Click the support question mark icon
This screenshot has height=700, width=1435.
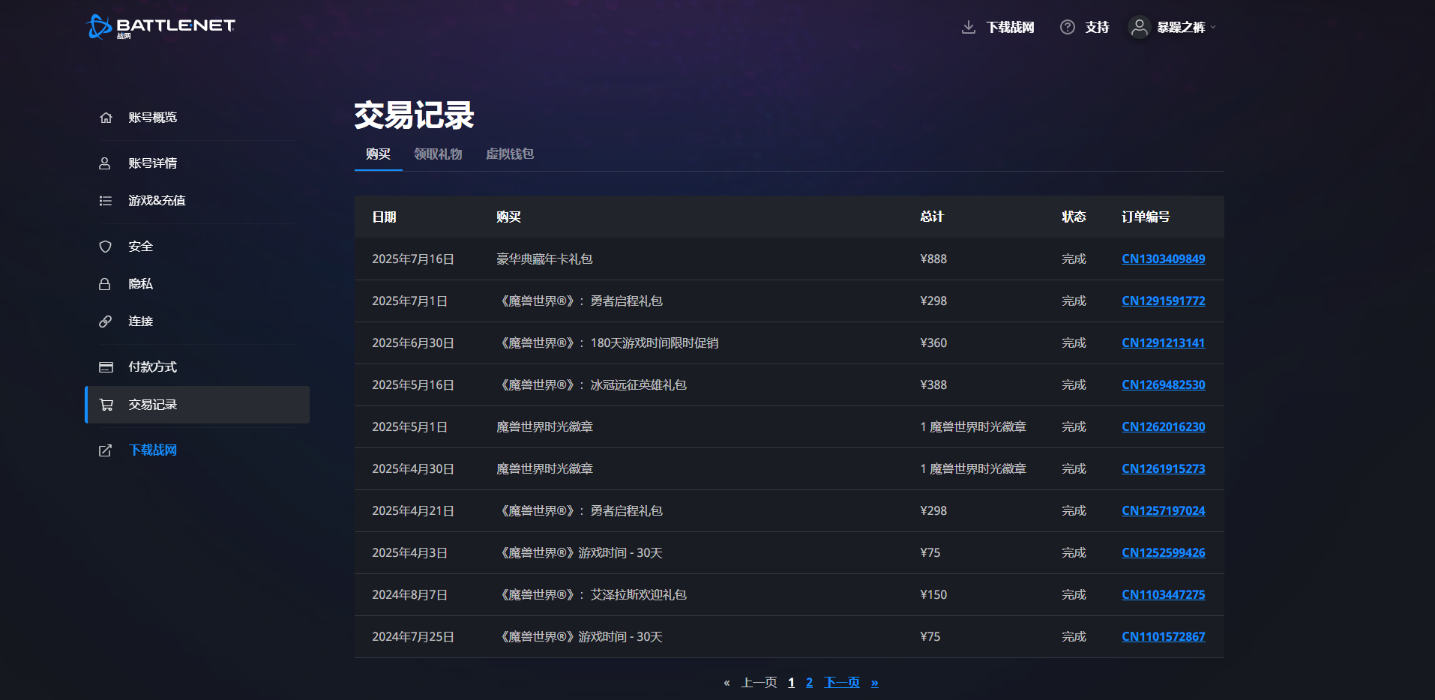pos(1067,27)
